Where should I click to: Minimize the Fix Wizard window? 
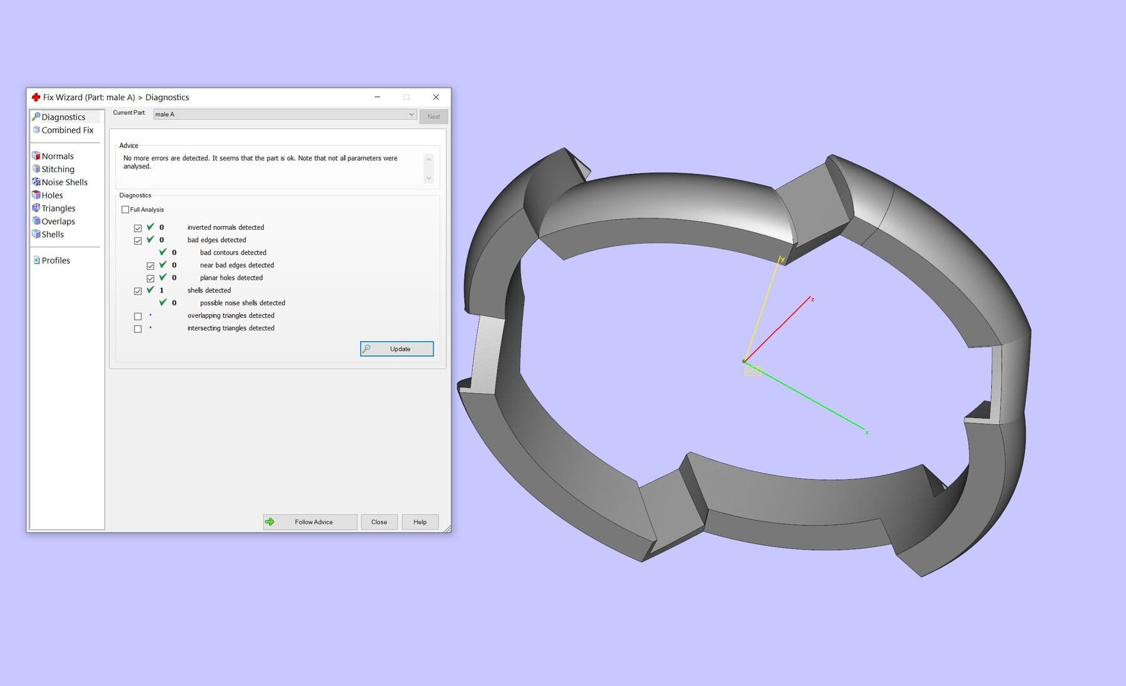coord(377,97)
